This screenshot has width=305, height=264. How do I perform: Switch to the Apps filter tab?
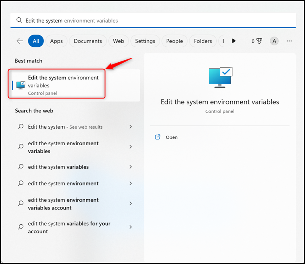pos(56,41)
